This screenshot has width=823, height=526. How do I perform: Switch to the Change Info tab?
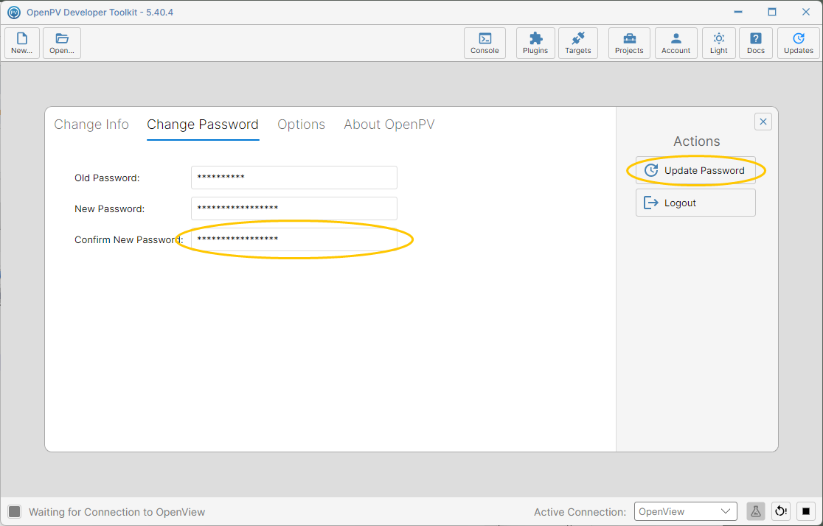click(91, 125)
